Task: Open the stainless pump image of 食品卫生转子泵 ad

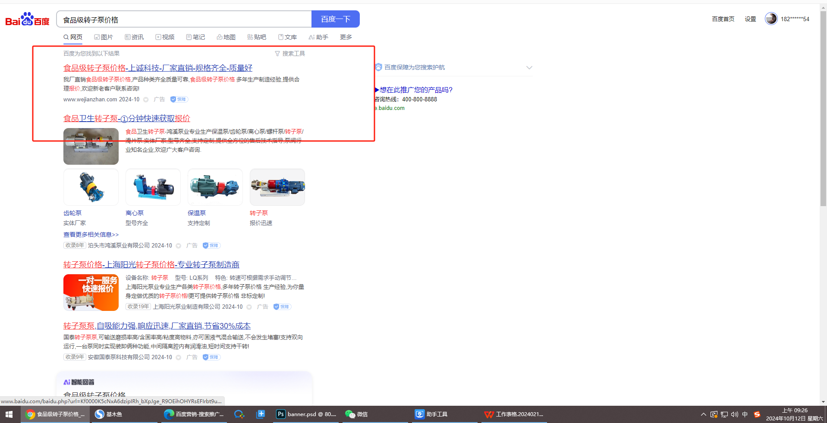Action: coord(91,146)
